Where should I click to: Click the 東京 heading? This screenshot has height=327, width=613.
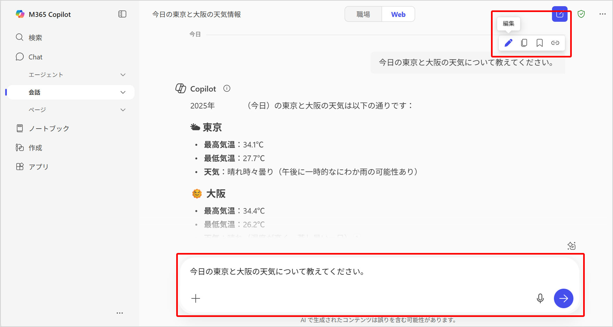pos(212,127)
